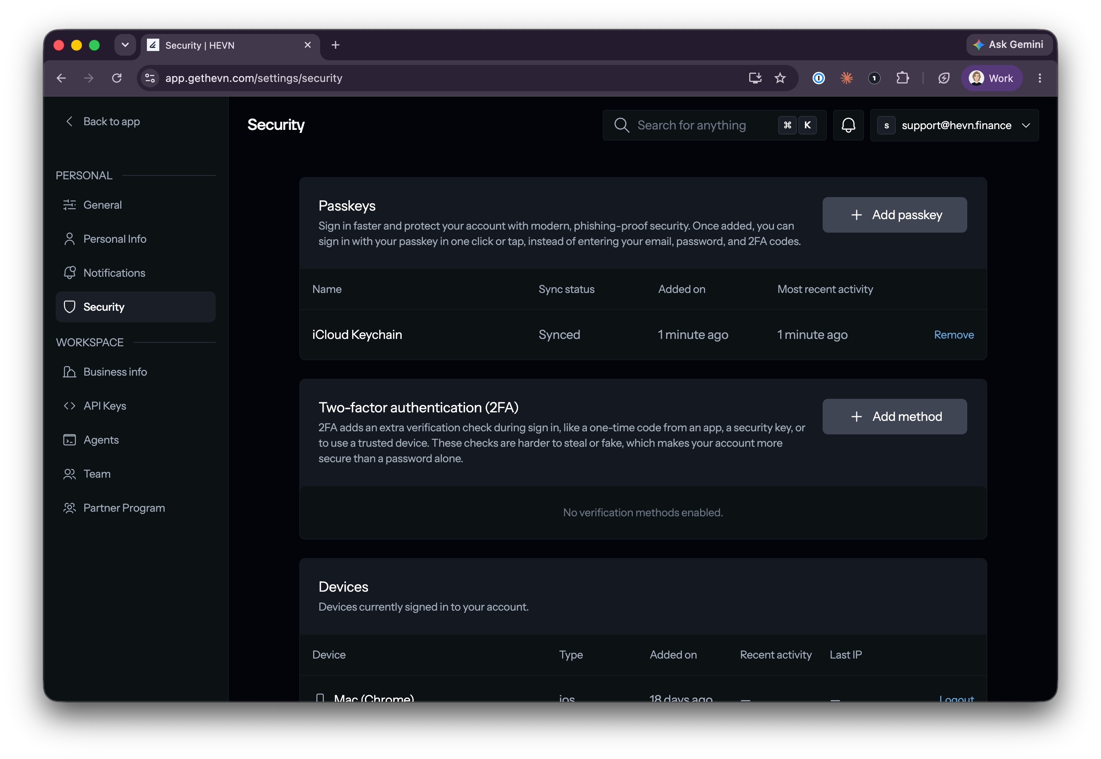Click the search magnifier icon

pos(621,125)
